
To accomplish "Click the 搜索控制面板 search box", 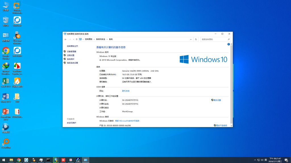I will tap(214, 39).
